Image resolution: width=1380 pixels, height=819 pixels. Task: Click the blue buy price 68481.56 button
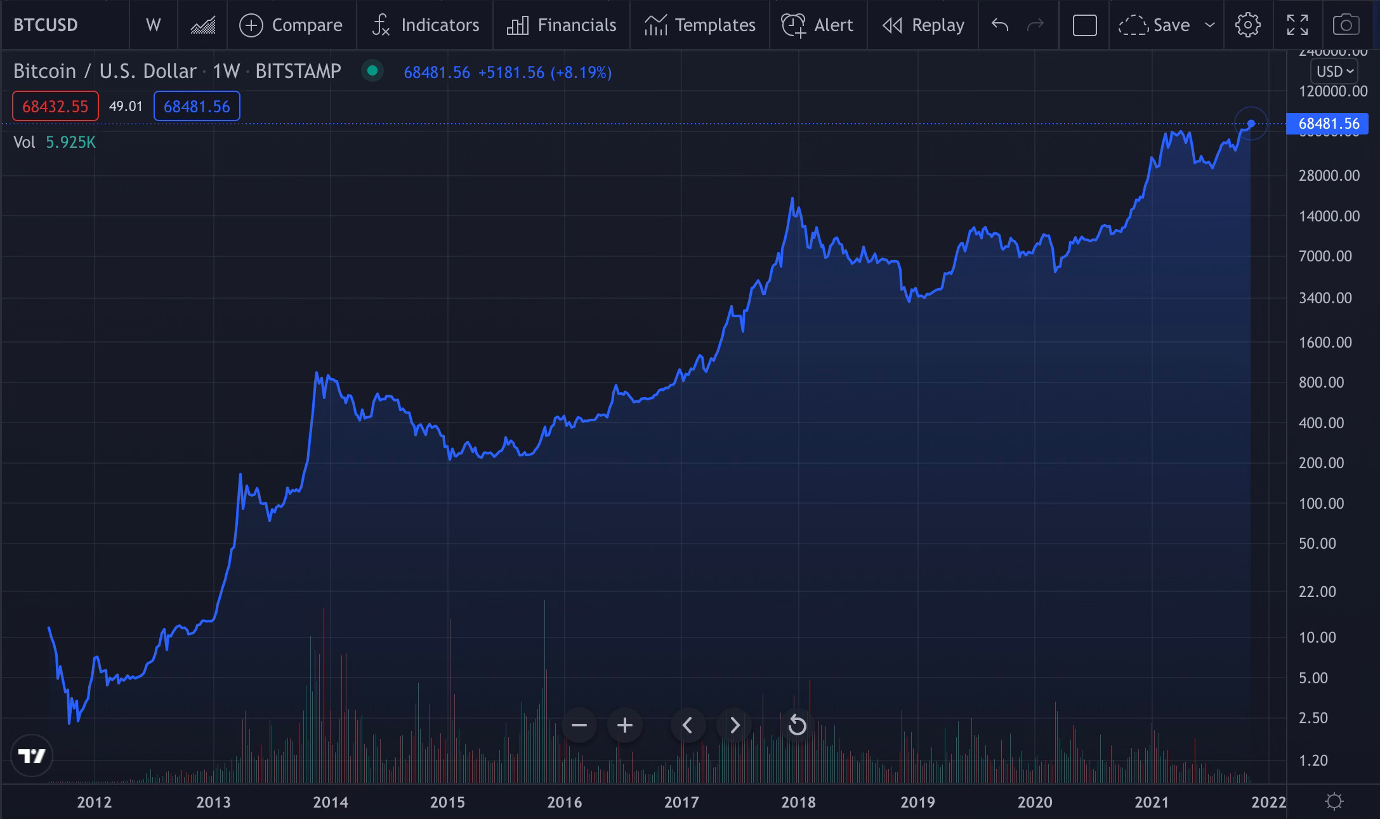pyautogui.click(x=197, y=106)
